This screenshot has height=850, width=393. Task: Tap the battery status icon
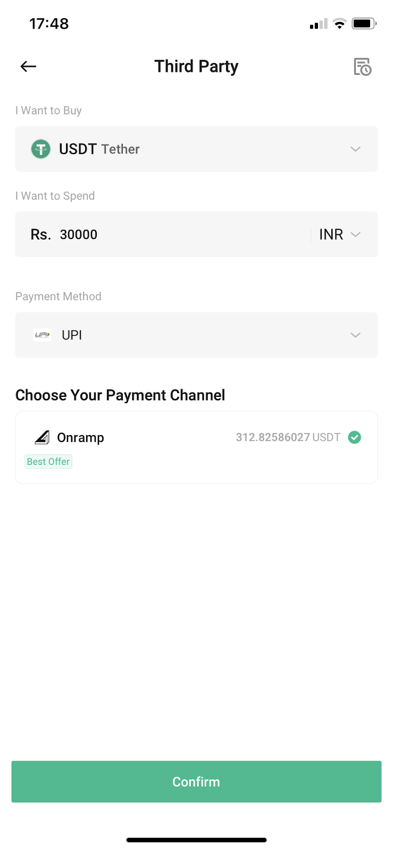coord(364,23)
